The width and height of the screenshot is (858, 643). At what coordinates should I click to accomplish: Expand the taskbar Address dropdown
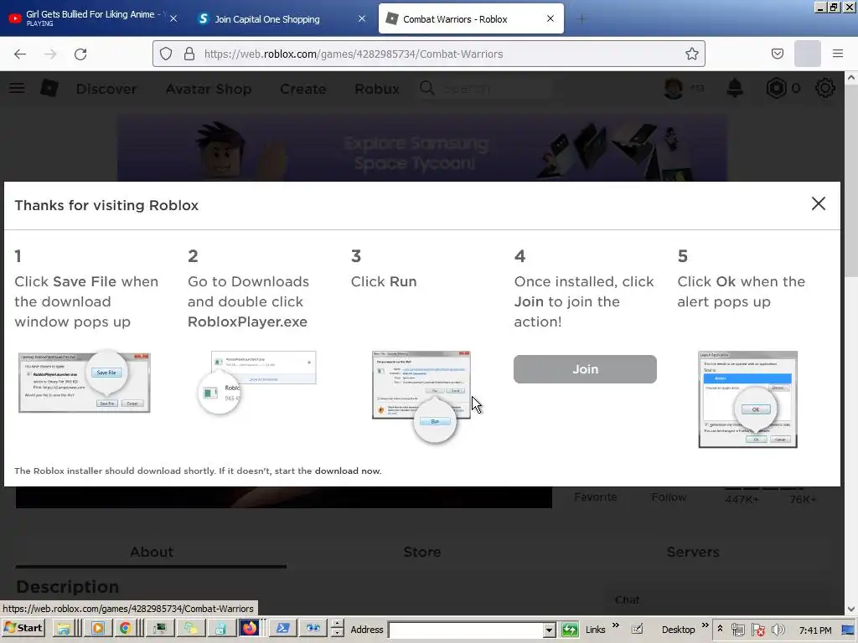coord(549,630)
